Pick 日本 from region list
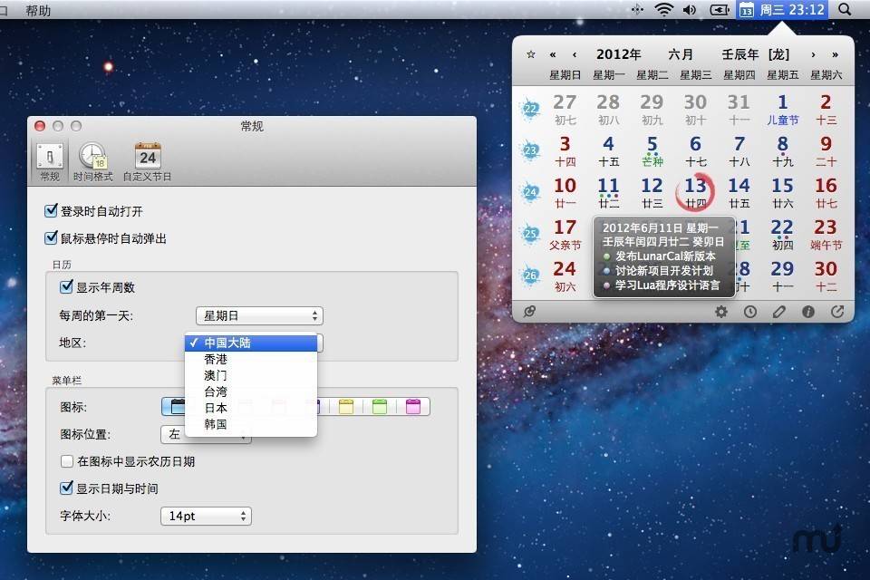 pyautogui.click(x=251, y=408)
